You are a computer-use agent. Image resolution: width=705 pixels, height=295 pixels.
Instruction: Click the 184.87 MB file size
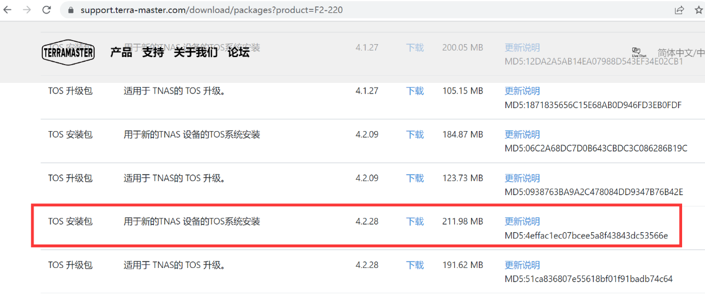(463, 135)
